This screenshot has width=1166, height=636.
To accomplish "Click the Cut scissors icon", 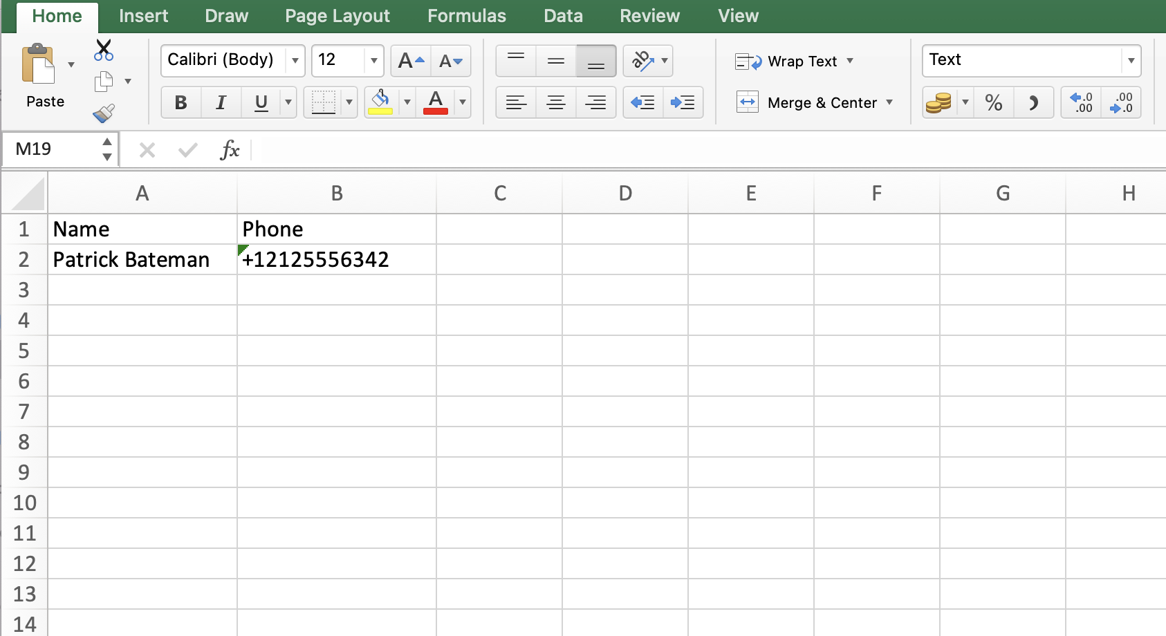I will (x=104, y=50).
